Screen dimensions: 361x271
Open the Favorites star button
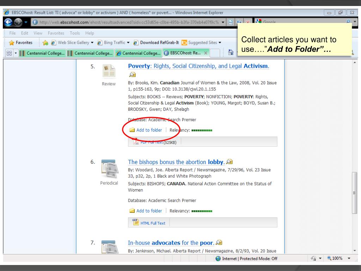[21, 43]
